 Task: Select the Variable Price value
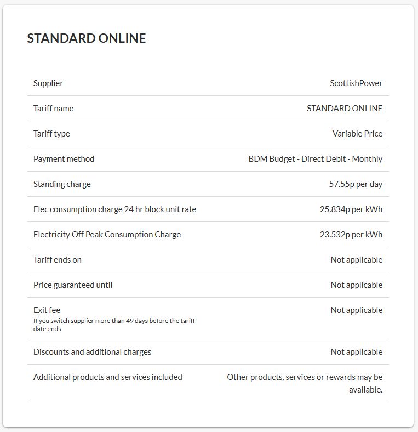357,134
